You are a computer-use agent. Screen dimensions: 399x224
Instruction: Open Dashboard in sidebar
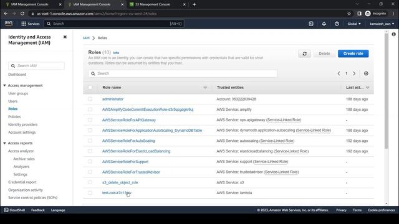point(17,75)
